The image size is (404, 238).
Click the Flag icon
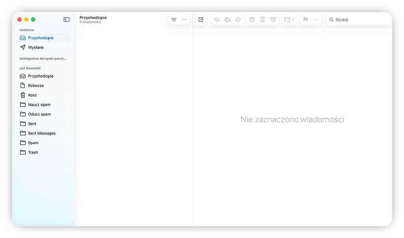click(305, 19)
